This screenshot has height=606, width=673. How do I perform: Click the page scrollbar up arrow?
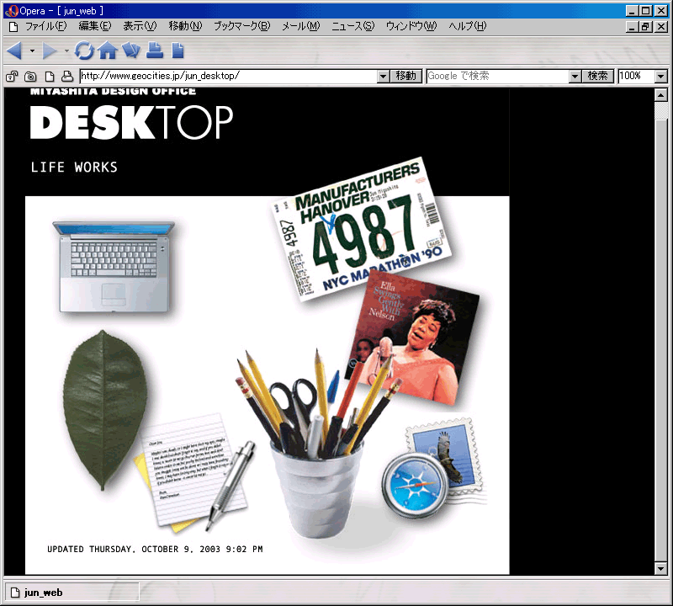661,95
